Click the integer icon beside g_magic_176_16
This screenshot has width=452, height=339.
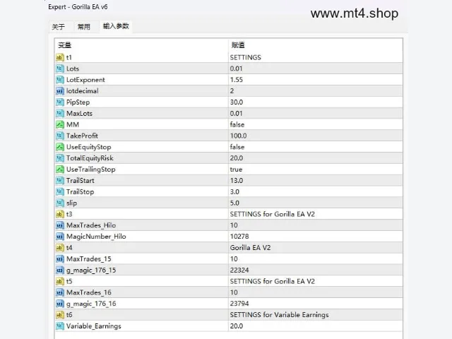[x=59, y=304]
